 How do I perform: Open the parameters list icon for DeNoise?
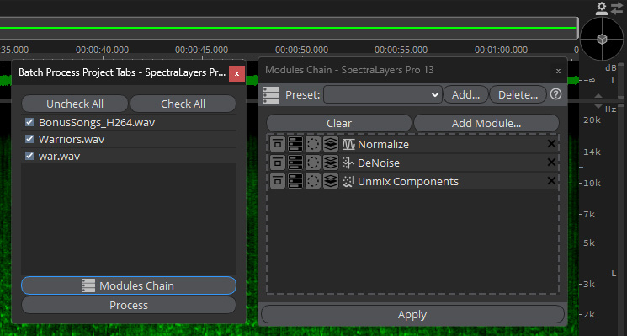coord(295,163)
